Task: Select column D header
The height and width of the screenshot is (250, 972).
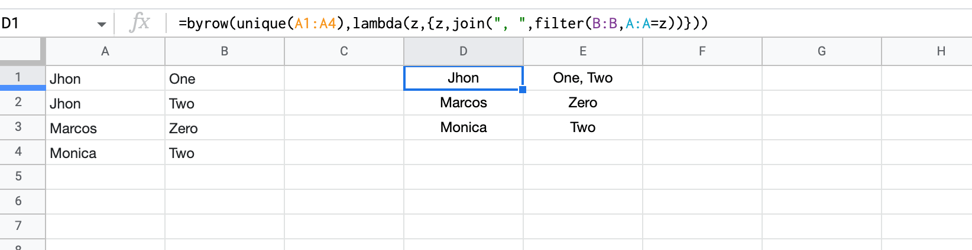Action: pyautogui.click(x=464, y=51)
